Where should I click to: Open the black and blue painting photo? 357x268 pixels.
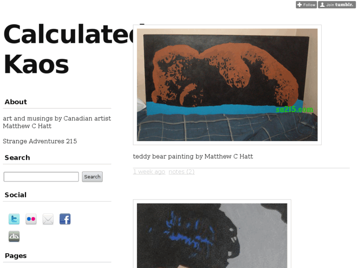(212, 236)
